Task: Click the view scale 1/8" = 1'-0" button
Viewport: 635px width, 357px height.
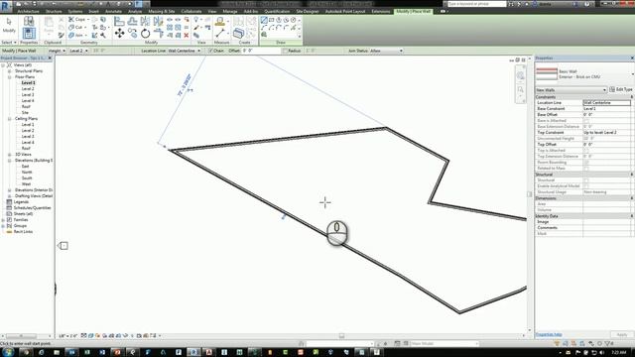Action: pos(68,336)
